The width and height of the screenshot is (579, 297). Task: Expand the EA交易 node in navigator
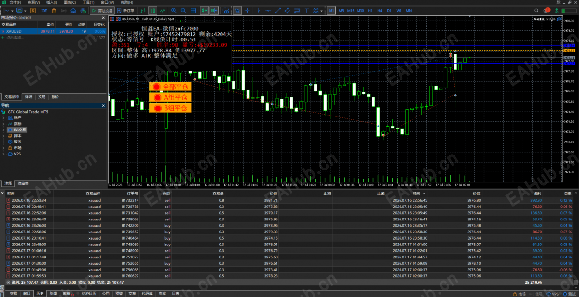4,129
